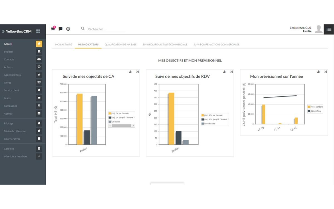Open the hamburger list menu at top right
The image size is (334, 209).
coord(329,29)
